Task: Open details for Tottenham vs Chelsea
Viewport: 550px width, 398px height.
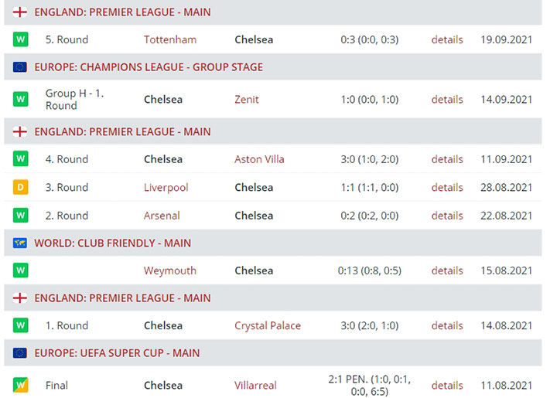Action: (447, 39)
